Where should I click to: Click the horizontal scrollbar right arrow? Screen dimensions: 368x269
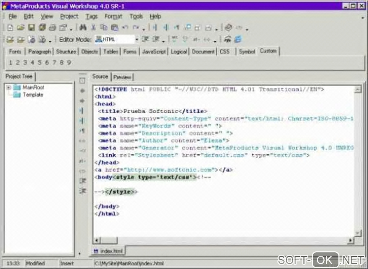point(350,240)
